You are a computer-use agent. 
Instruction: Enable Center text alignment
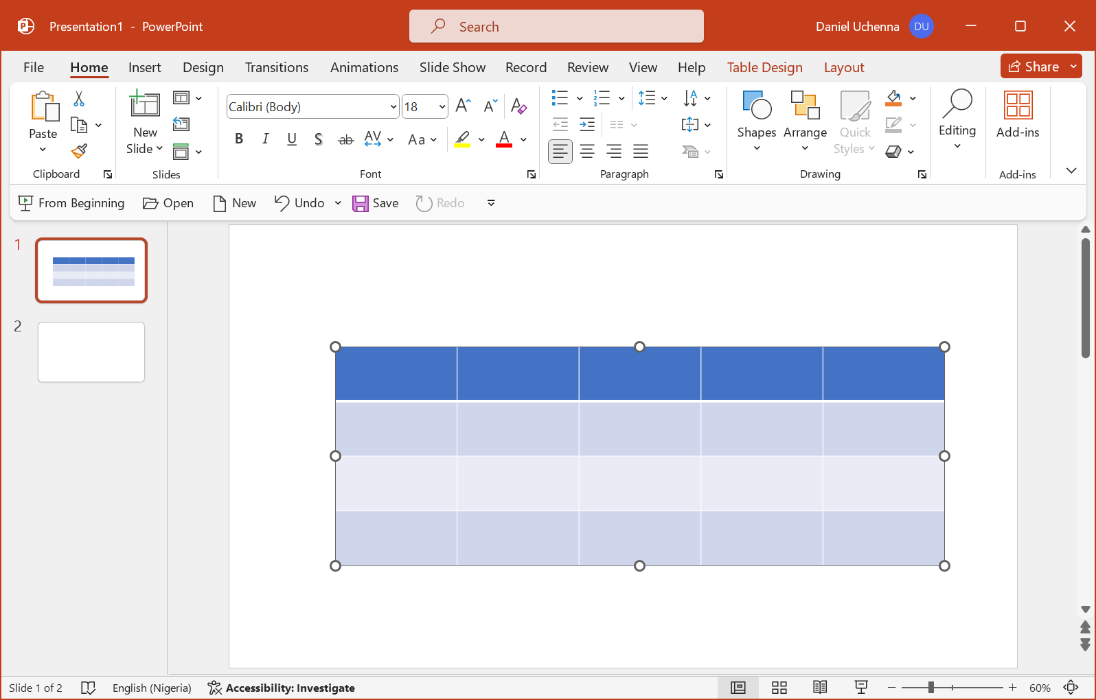[x=587, y=151]
